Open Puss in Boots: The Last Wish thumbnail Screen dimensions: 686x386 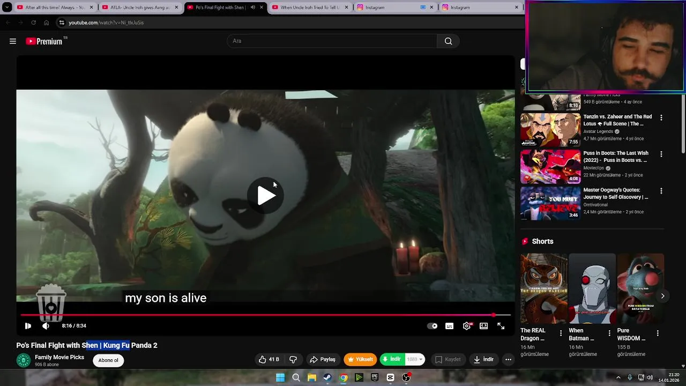(x=550, y=166)
